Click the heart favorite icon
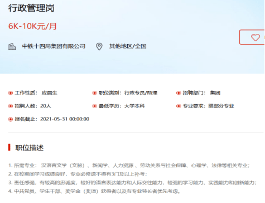 (256, 37)
